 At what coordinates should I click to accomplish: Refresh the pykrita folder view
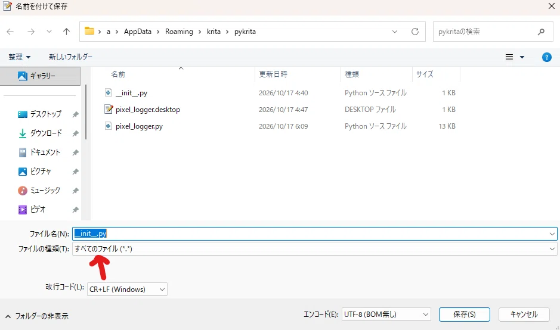pos(415,32)
